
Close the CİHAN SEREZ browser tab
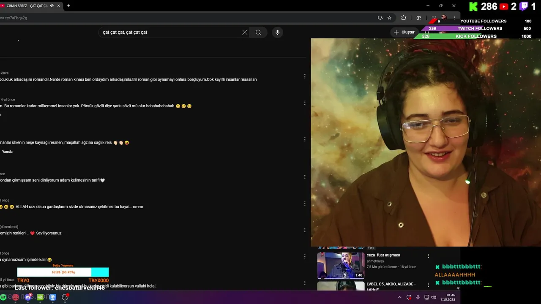pyautogui.click(x=58, y=5)
